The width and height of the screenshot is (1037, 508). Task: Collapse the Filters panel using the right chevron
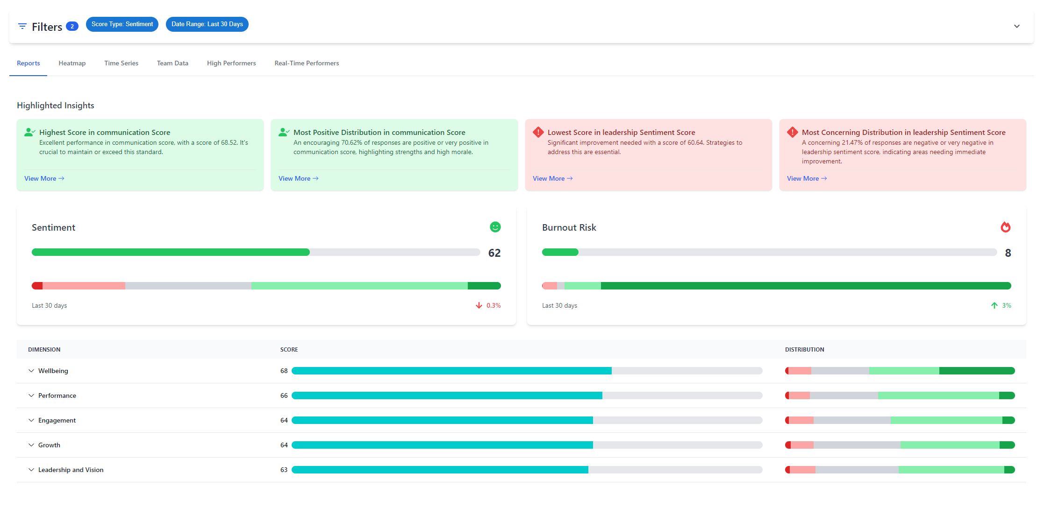[1017, 26]
